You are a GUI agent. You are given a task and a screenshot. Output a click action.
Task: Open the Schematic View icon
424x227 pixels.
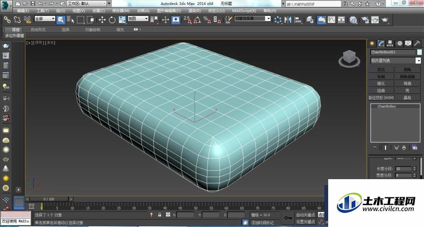[x=341, y=20]
